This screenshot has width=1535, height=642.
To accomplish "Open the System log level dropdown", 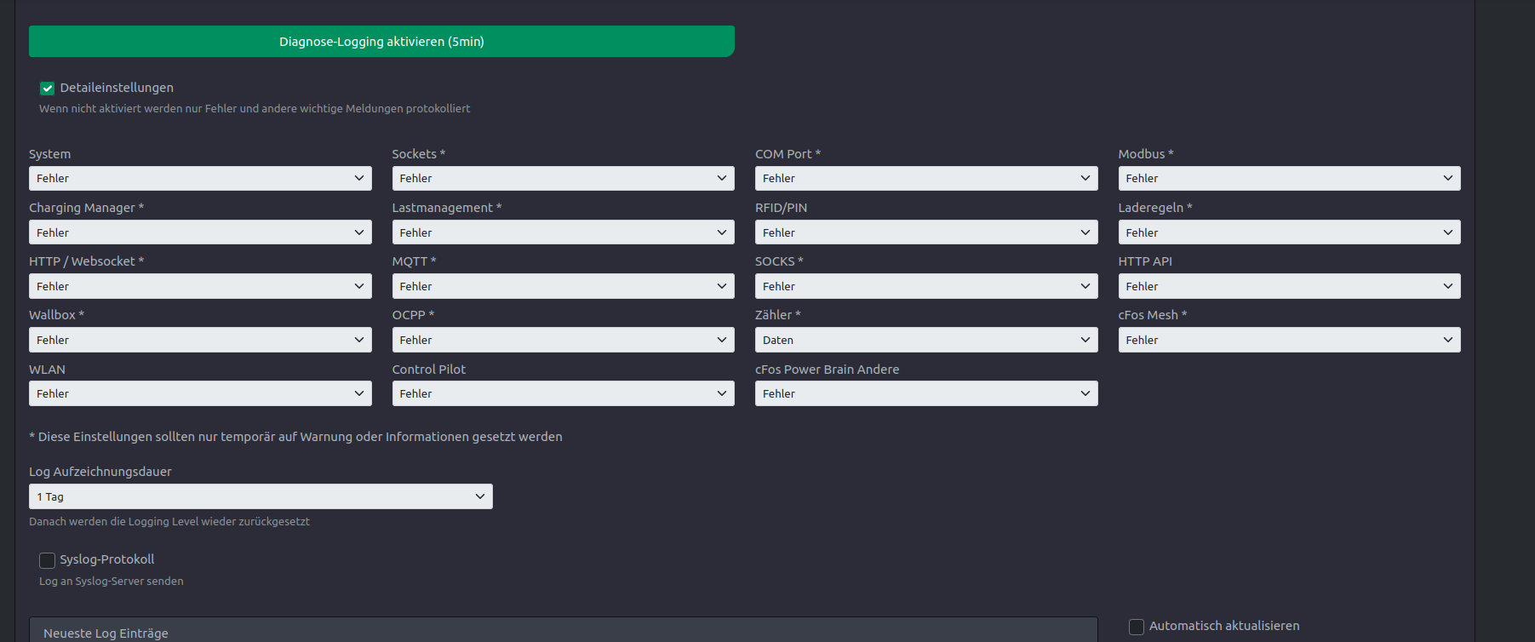I will click(x=200, y=179).
